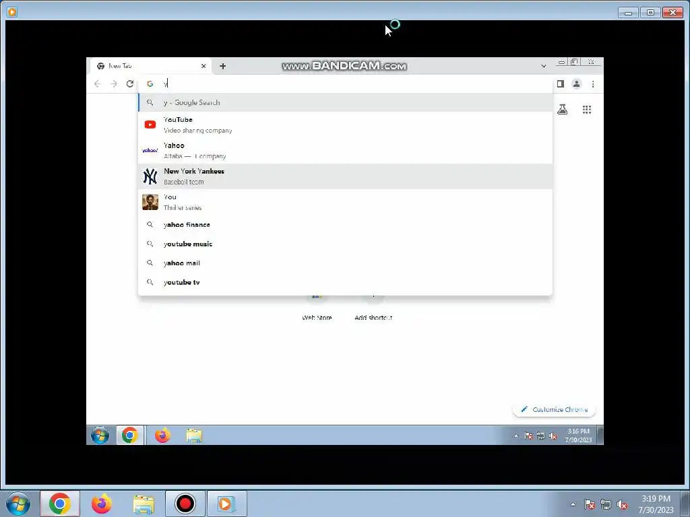This screenshot has width=690, height=517.
Task: Open File Explorer from the outer taskbar
Action: point(144,504)
